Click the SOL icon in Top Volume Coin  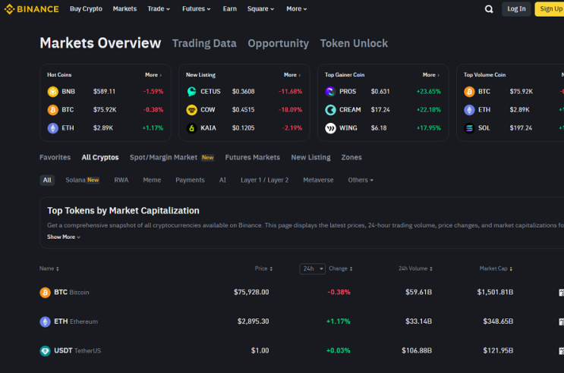point(469,128)
